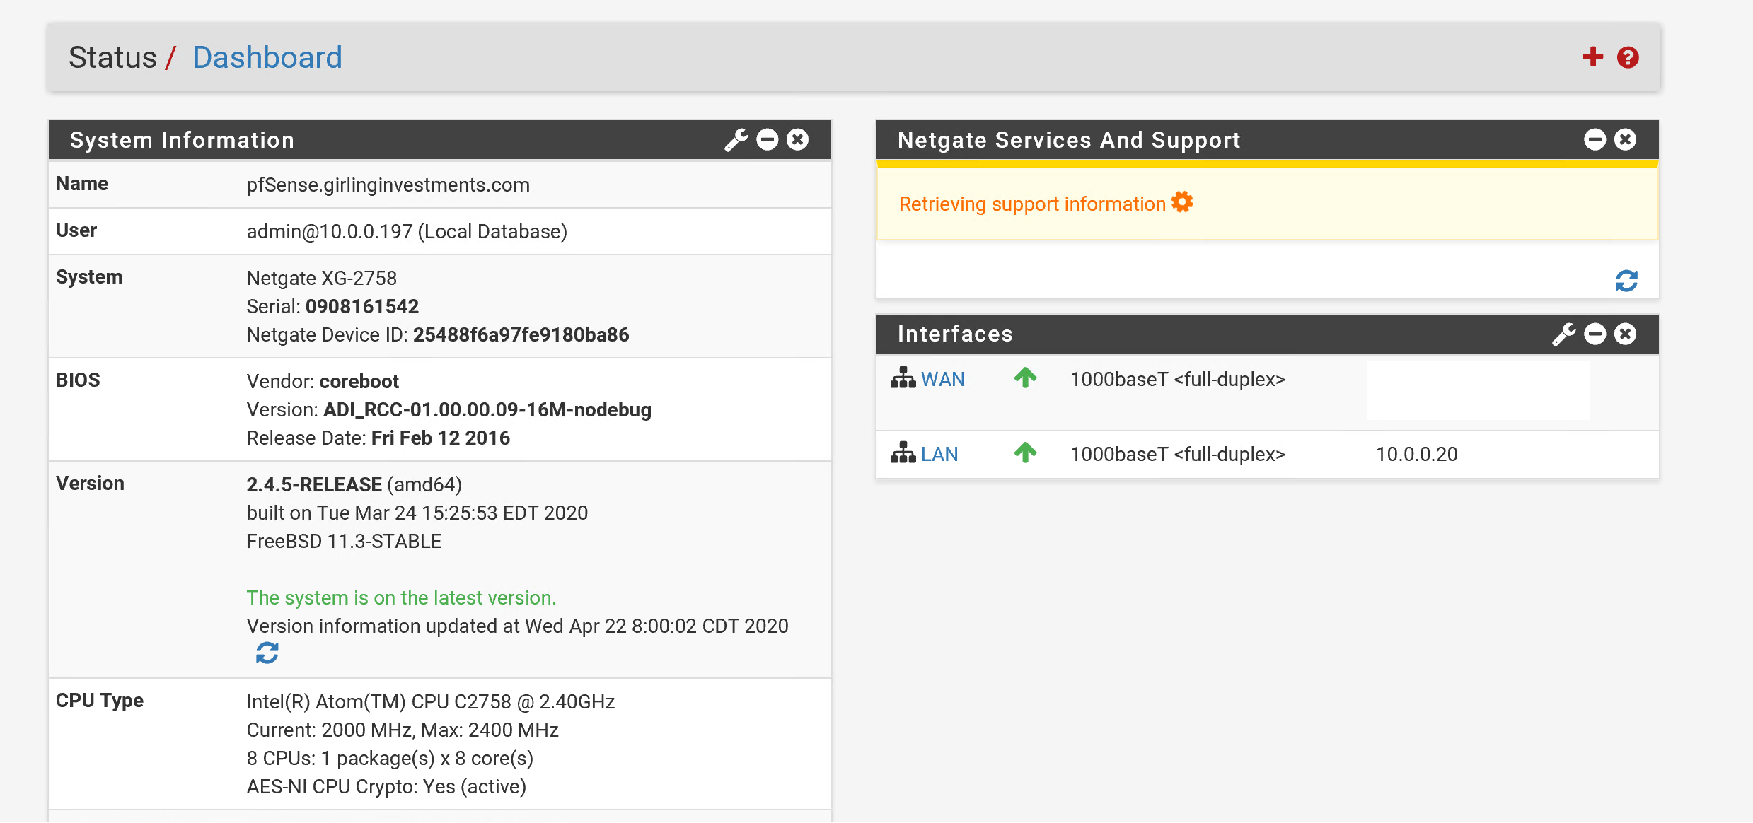Refresh Netgate support information
Viewport: 1753px width, 823px height.
point(1626,281)
